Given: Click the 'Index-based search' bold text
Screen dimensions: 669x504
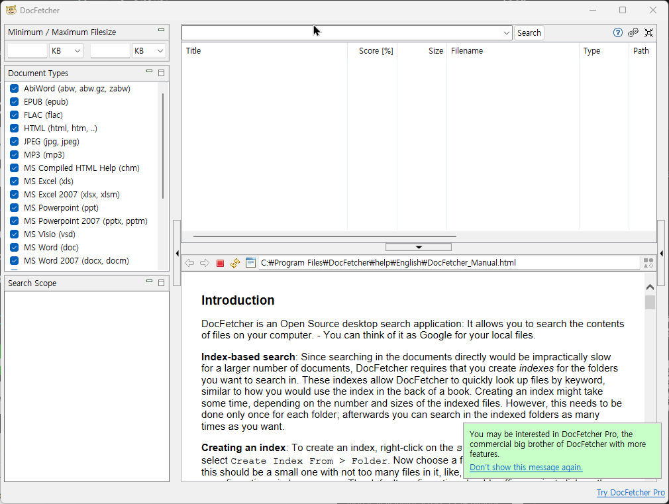Looking at the screenshot, I should tap(248, 357).
